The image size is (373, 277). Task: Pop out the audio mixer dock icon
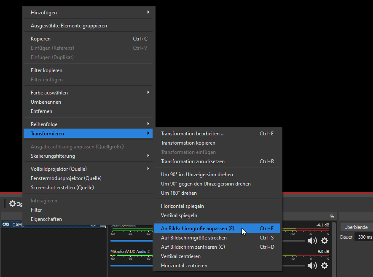click(332, 215)
